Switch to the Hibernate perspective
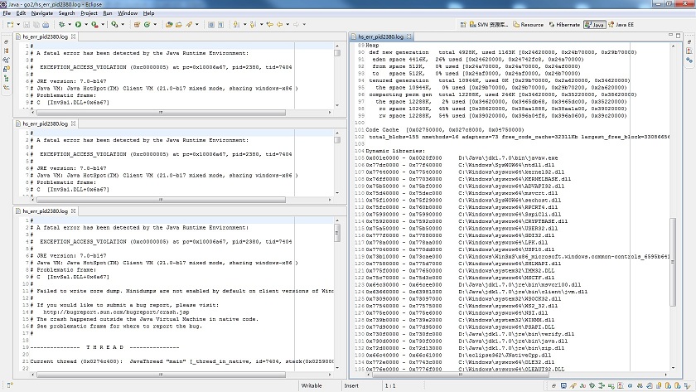The image size is (696, 392). (565, 25)
